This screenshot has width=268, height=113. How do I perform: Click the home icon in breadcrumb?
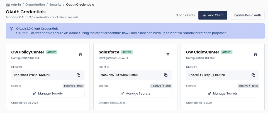click(x=8, y=4)
